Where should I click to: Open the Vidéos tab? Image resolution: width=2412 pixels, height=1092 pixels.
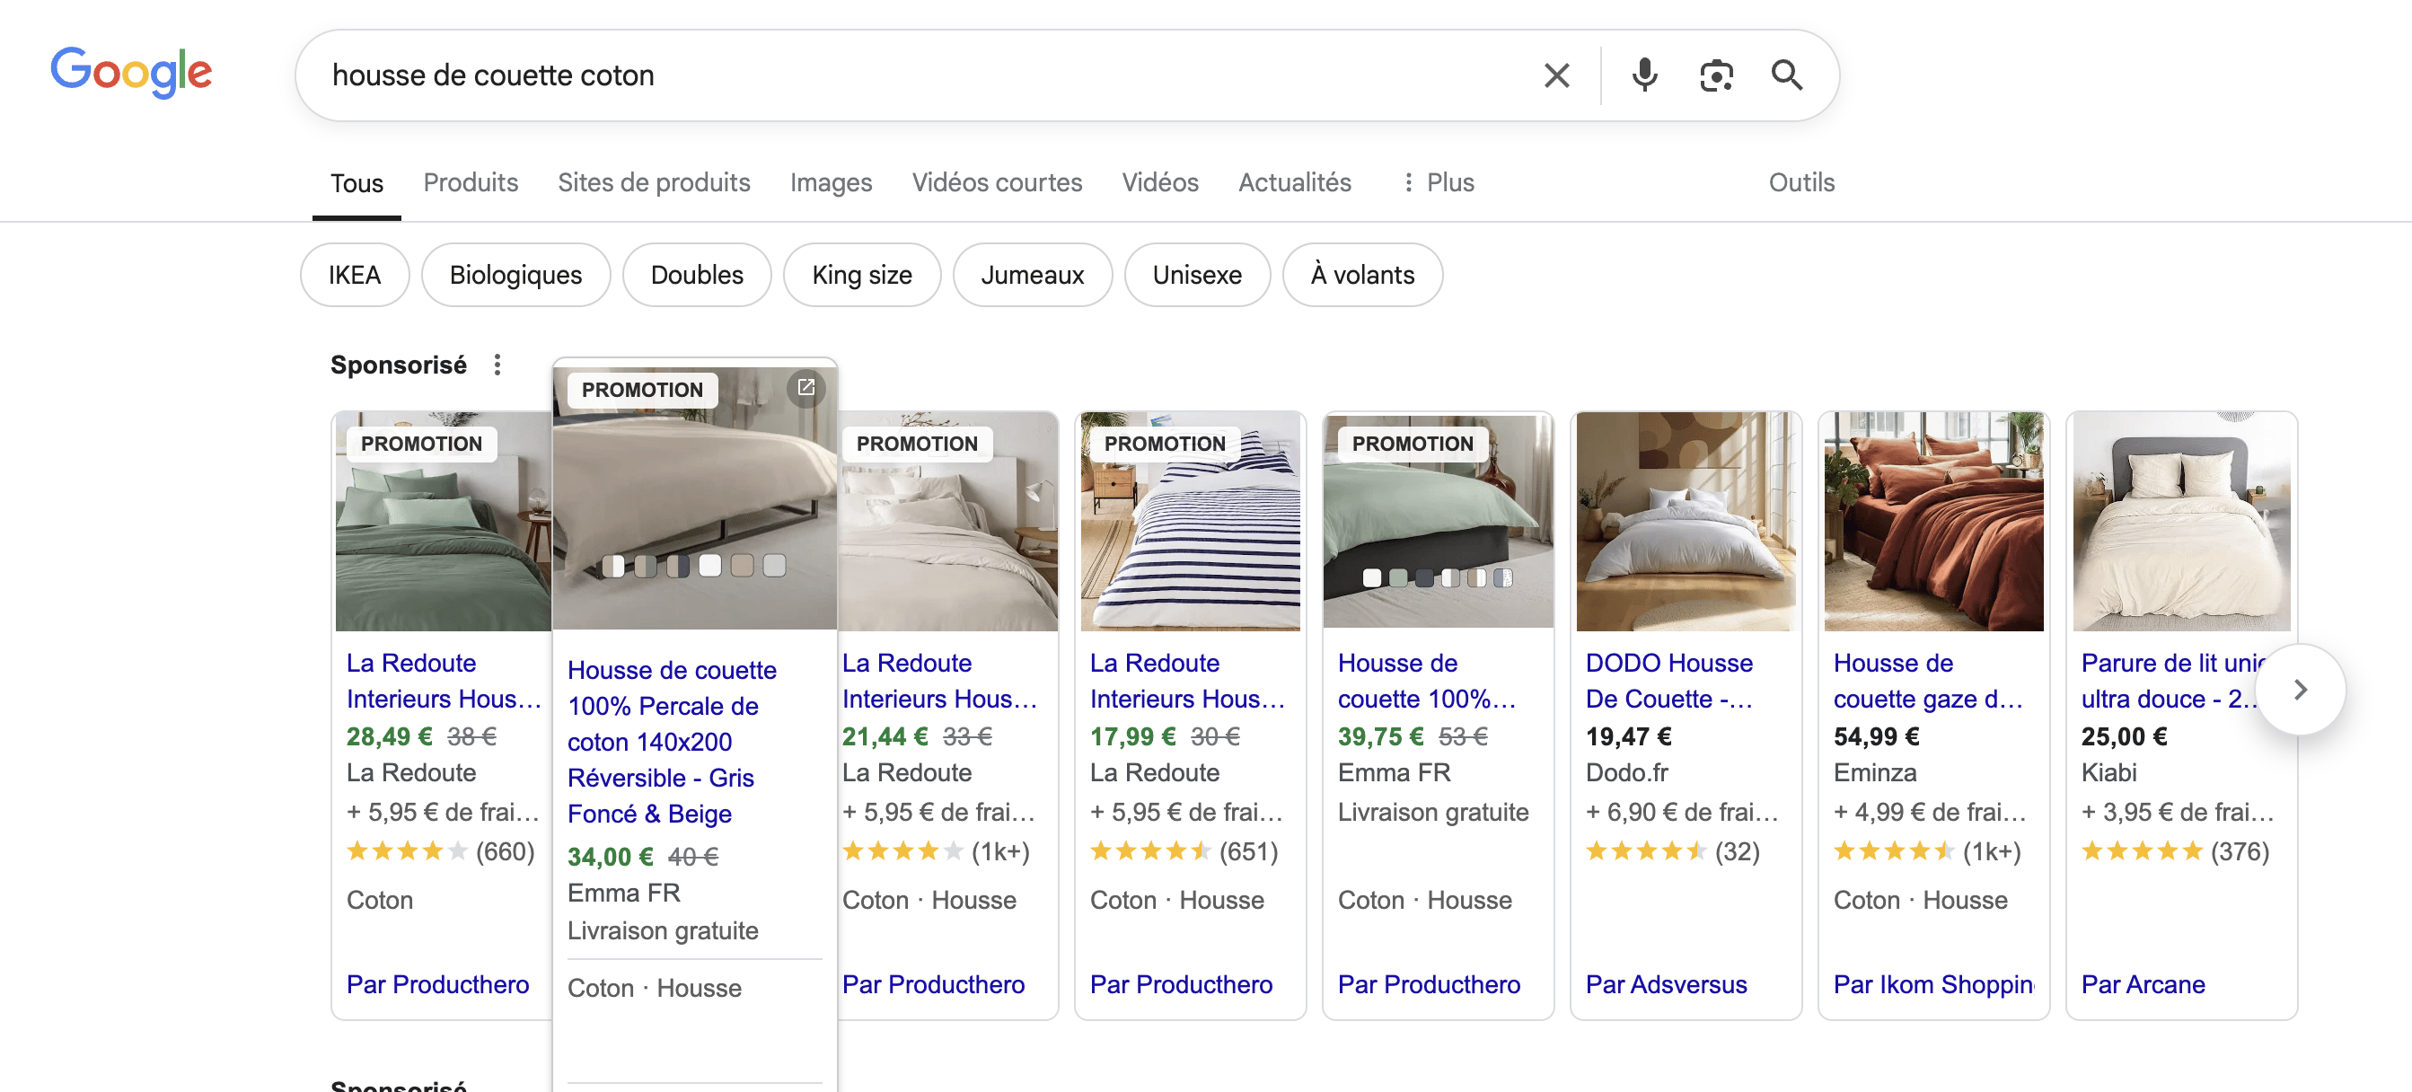pos(1159,182)
